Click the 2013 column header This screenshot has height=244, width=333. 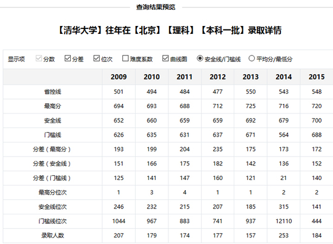pyautogui.click(x=251, y=77)
